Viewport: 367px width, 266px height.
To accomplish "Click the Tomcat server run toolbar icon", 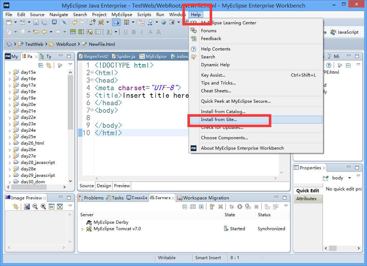I will 101,23.
